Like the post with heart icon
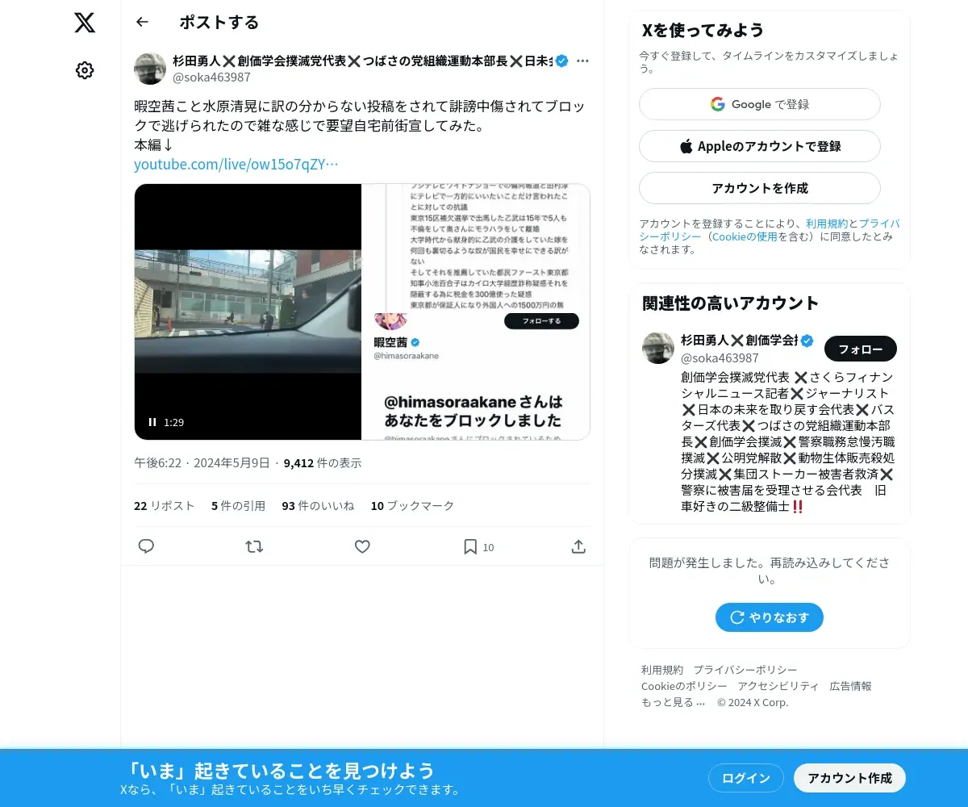The width and height of the screenshot is (968, 807). click(362, 546)
